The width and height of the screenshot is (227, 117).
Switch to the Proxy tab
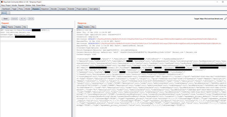click(x=21, y=9)
